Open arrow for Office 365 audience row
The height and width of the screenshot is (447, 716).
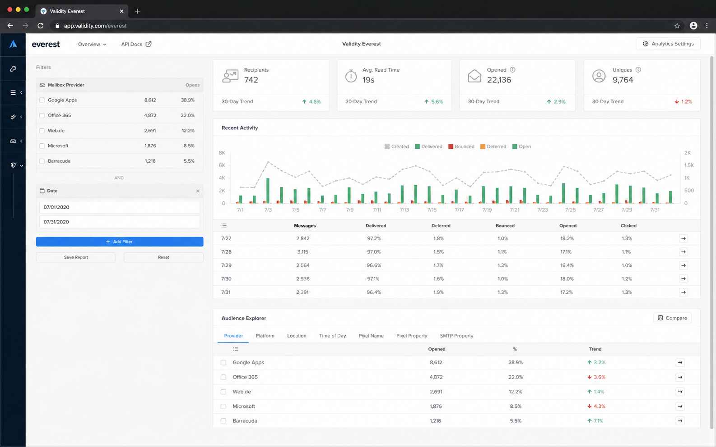pyautogui.click(x=680, y=377)
